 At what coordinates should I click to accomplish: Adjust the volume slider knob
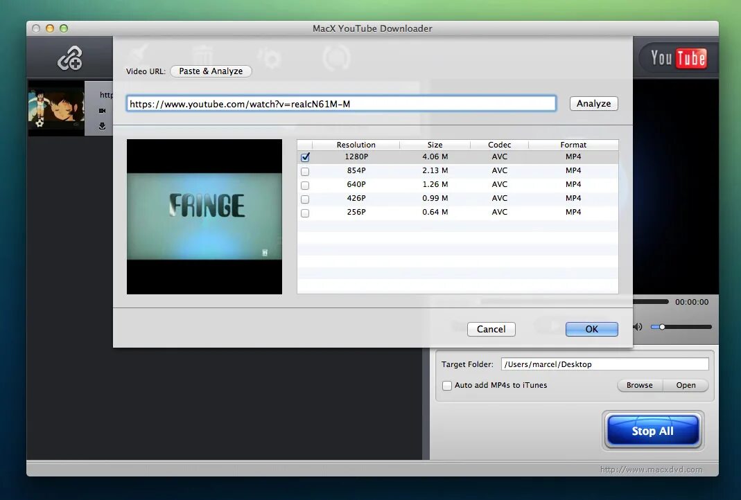[x=662, y=327]
